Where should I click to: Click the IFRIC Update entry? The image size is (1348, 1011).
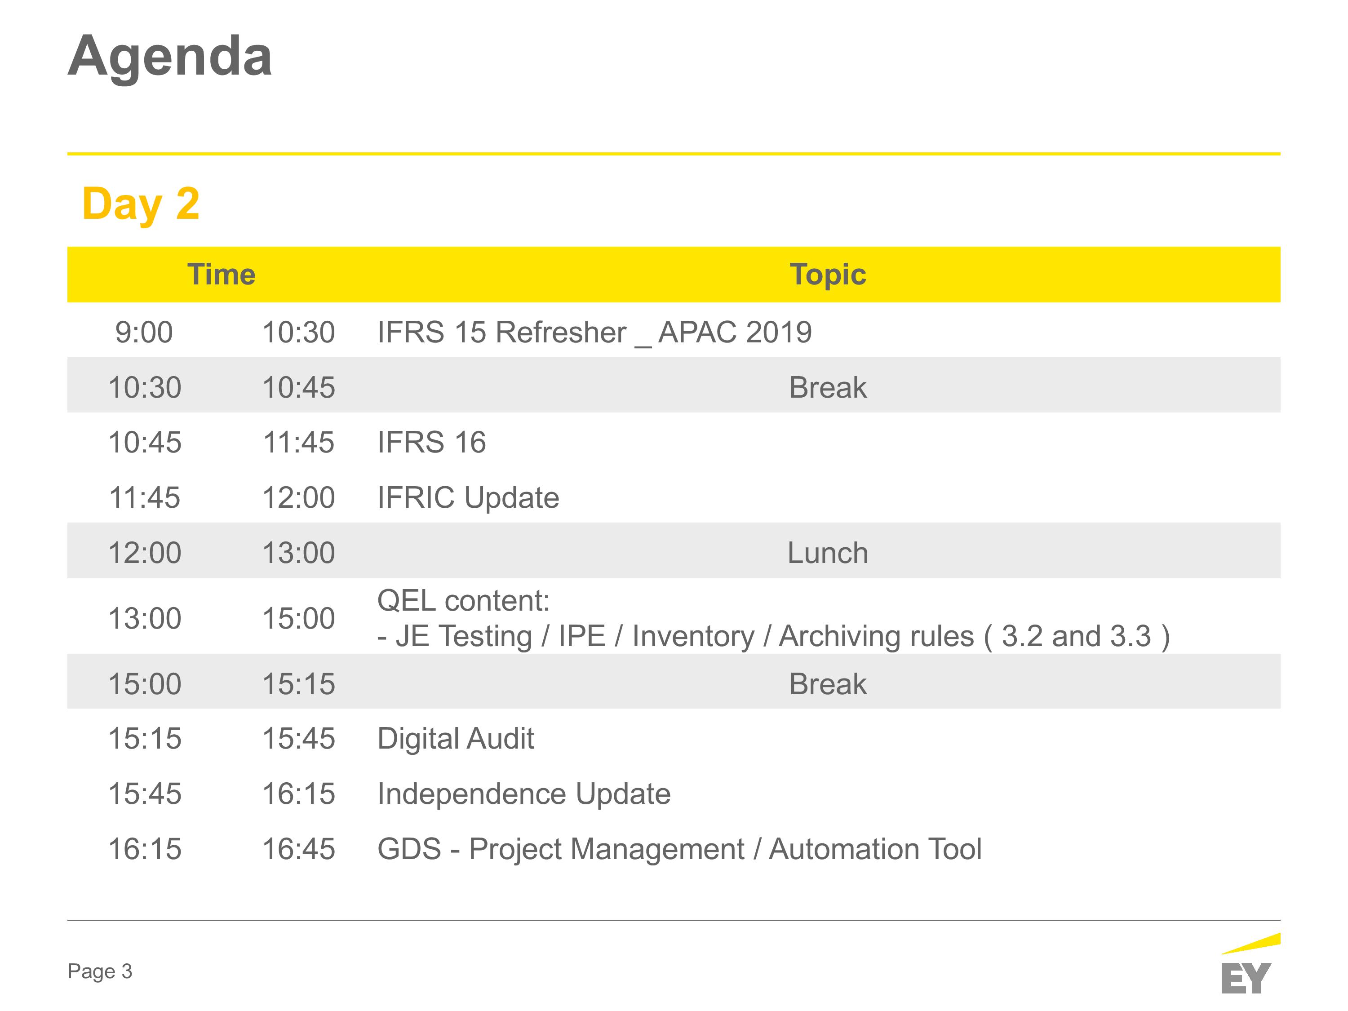[468, 498]
